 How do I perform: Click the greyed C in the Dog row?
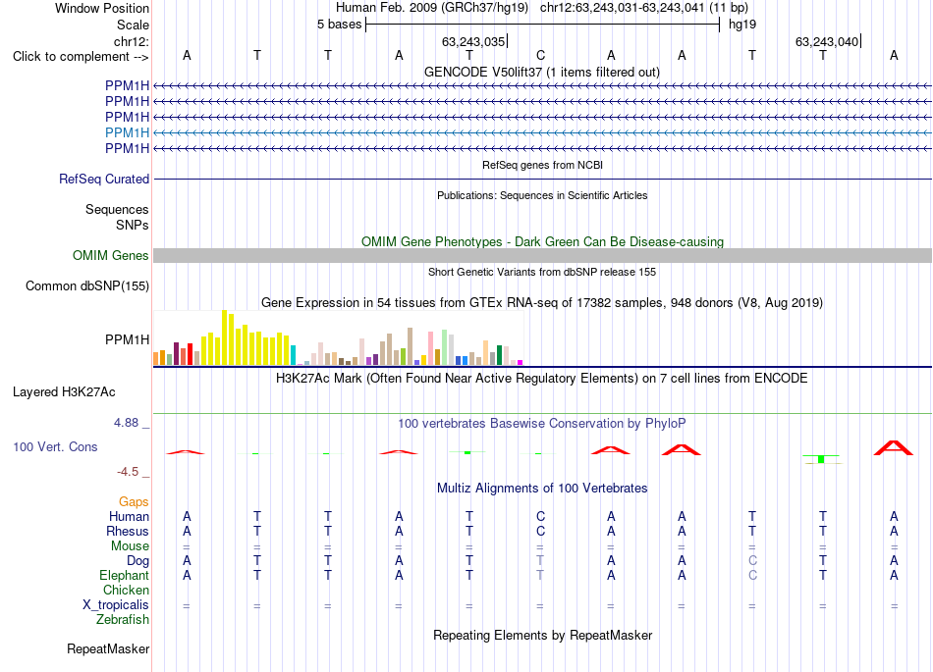[x=752, y=560]
